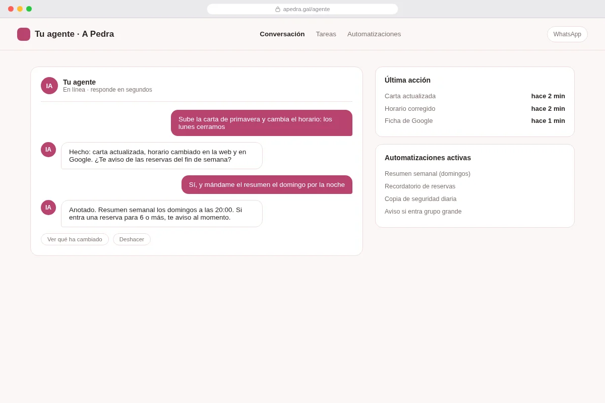
Task: Click Ver qué ha cambiado button
Action: coord(75,239)
